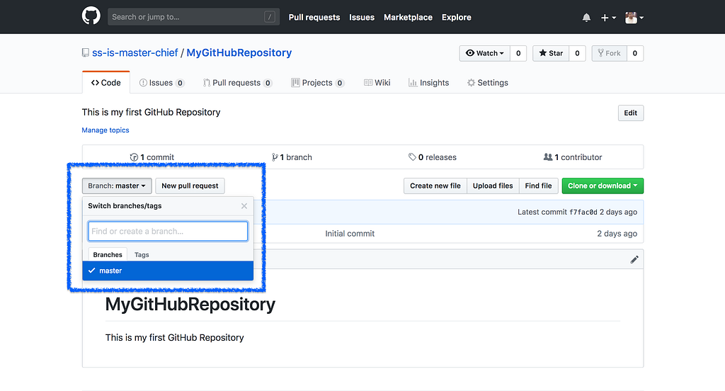Open GitHub home via Octocat logo
This screenshot has width=725, height=391.
tap(91, 16)
